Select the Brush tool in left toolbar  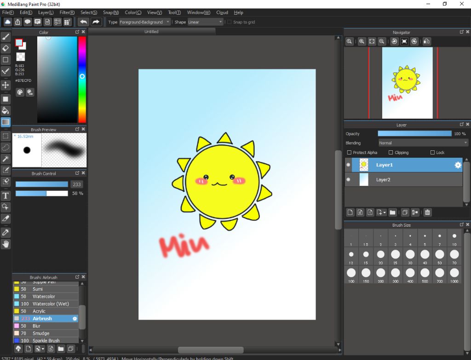(x=6, y=37)
